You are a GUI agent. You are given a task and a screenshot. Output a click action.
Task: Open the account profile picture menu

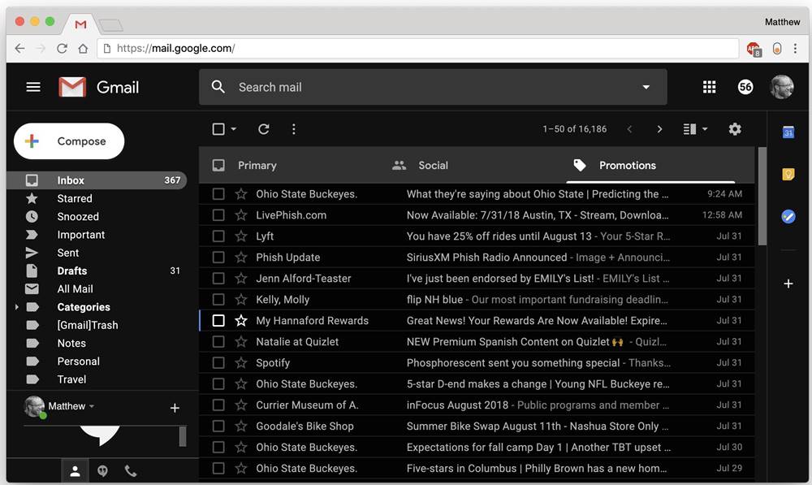(781, 87)
